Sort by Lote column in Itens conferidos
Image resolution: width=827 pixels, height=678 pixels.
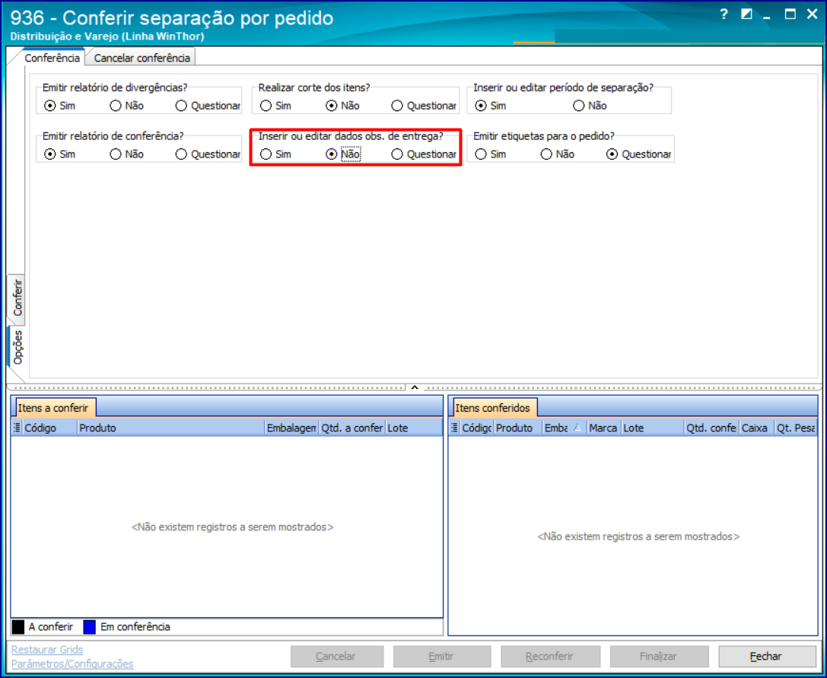click(x=653, y=428)
